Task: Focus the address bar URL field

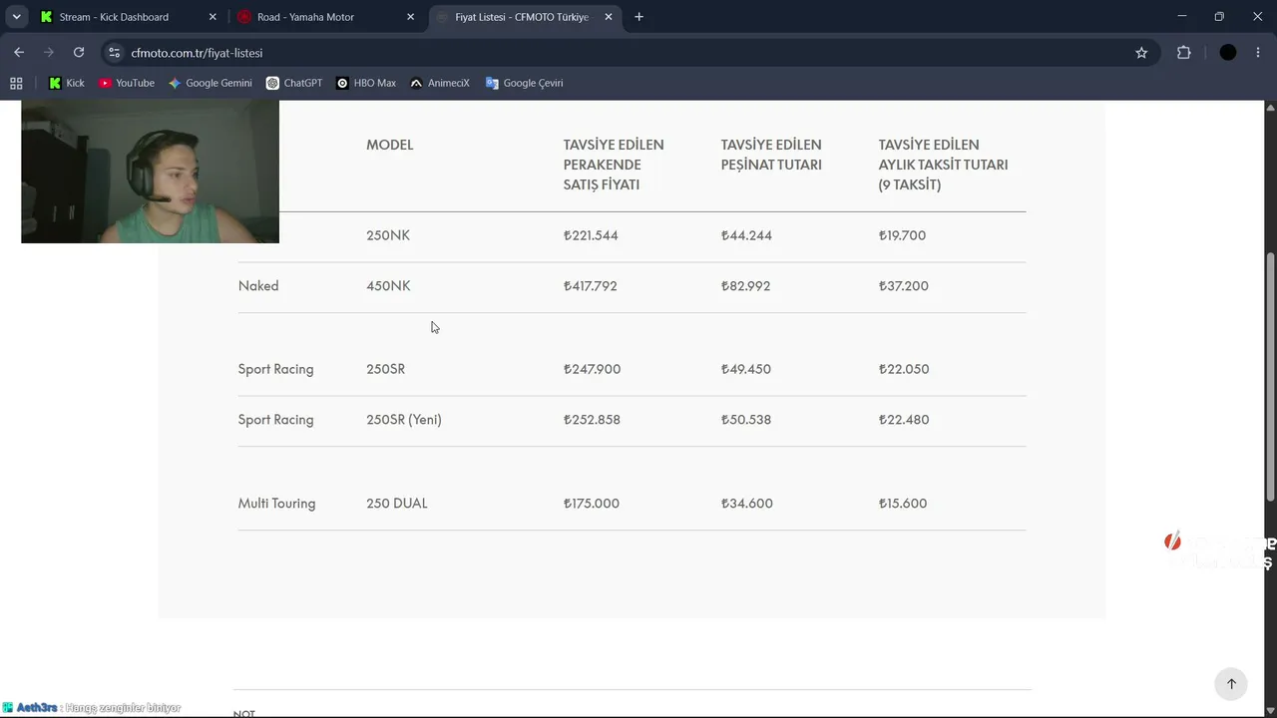Action: [x=629, y=53]
